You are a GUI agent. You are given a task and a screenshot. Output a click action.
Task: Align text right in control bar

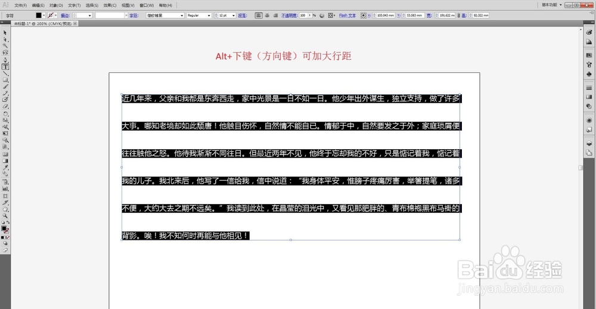pos(274,16)
